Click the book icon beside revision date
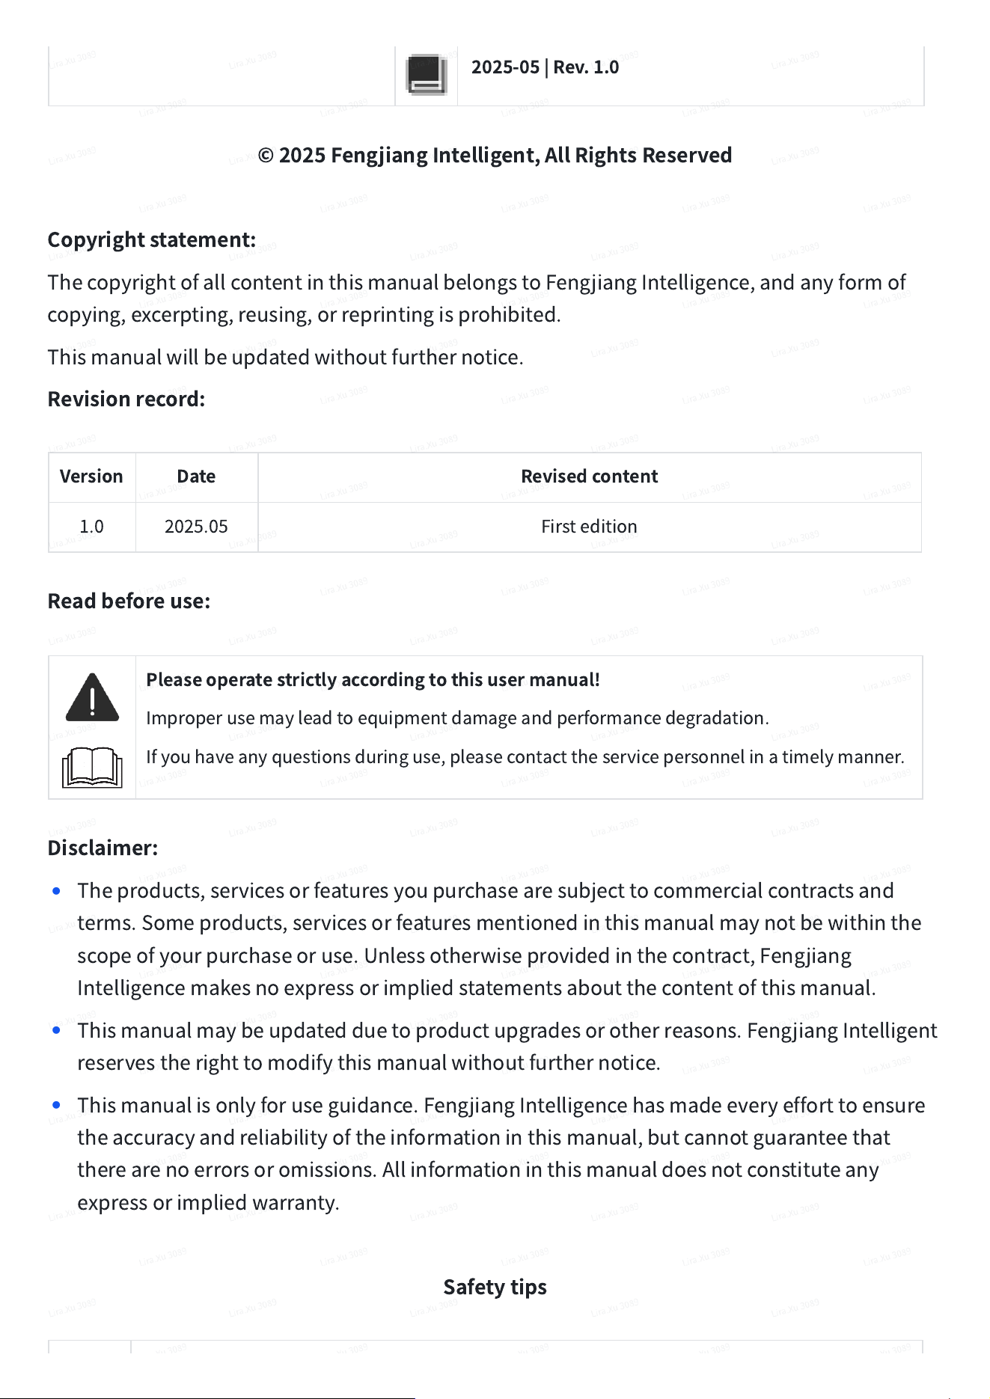Image resolution: width=990 pixels, height=1399 pixels. click(x=427, y=75)
